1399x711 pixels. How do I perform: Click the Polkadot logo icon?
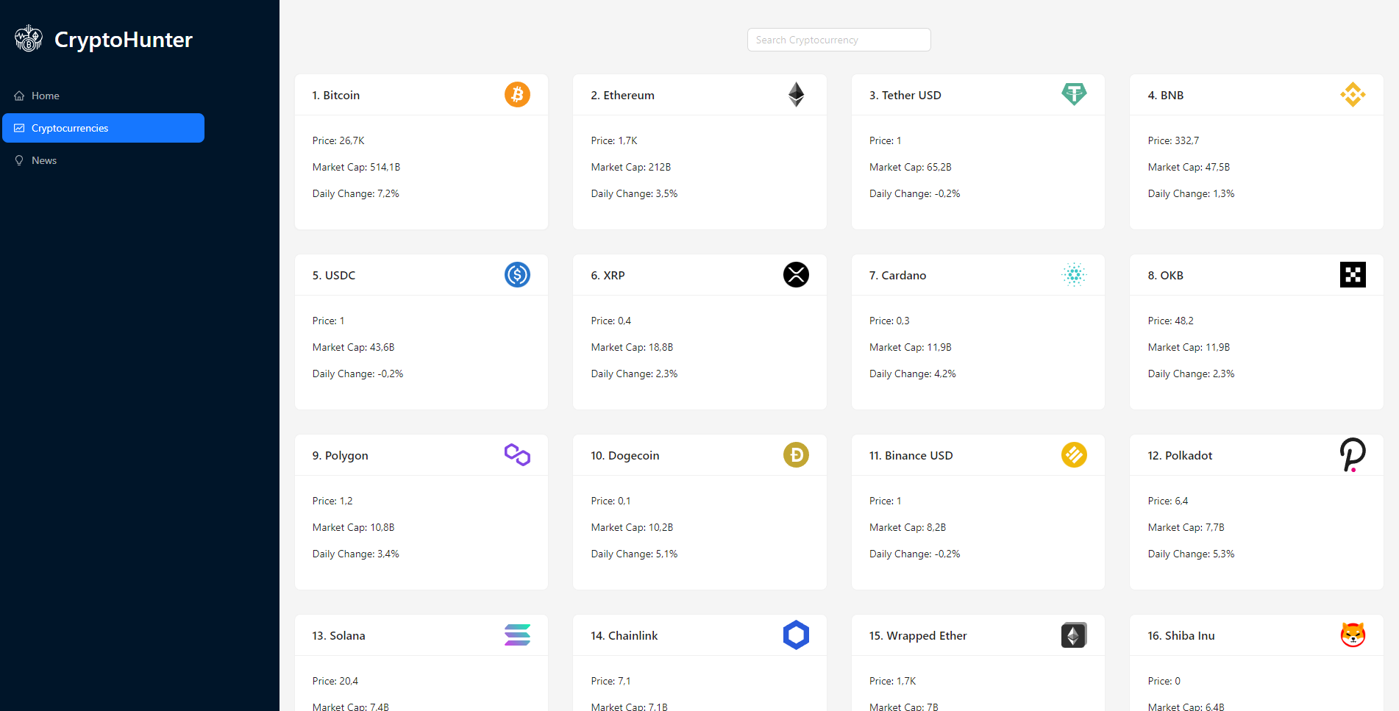1353,454
